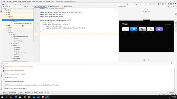Open the Terminal tool window
The width and height of the screenshot is (177, 99).
tap(28, 93)
